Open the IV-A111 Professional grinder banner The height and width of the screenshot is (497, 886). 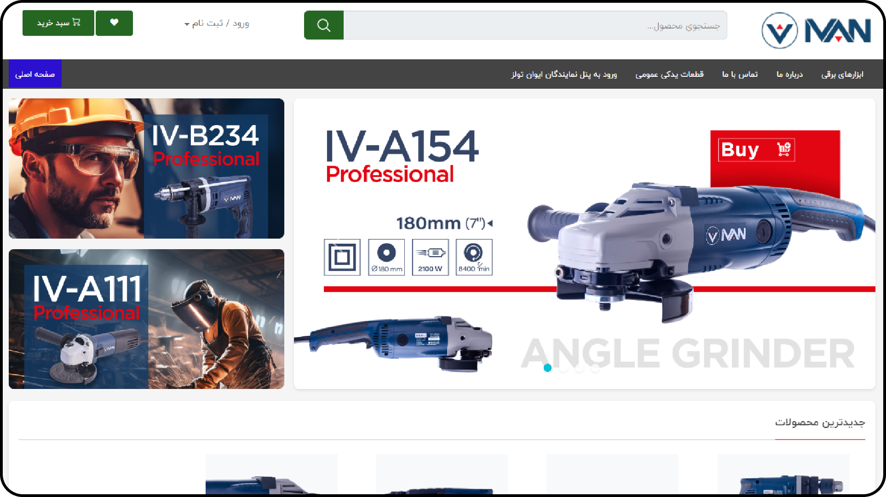coord(146,319)
